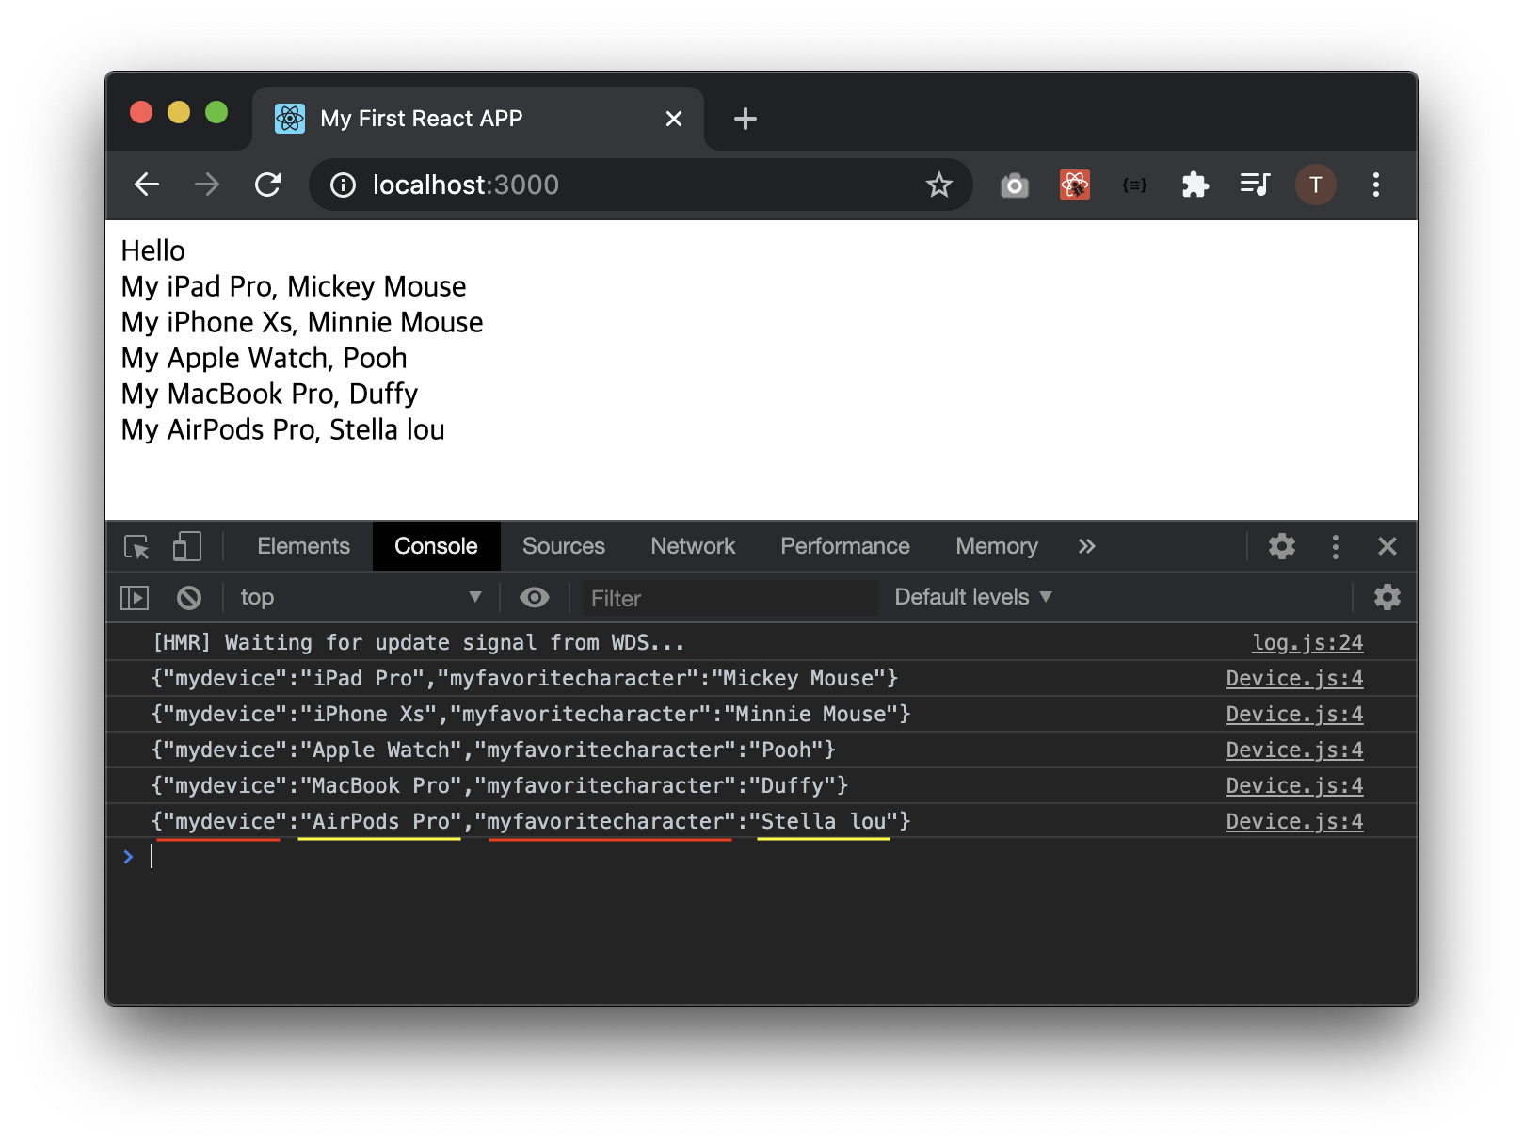Switch to the Network panel
Viewport: 1523px width, 1145px height.
click(693, 546)
